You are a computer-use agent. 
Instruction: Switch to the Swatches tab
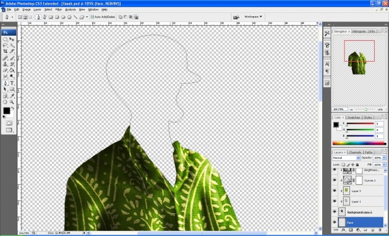(353, 117)
